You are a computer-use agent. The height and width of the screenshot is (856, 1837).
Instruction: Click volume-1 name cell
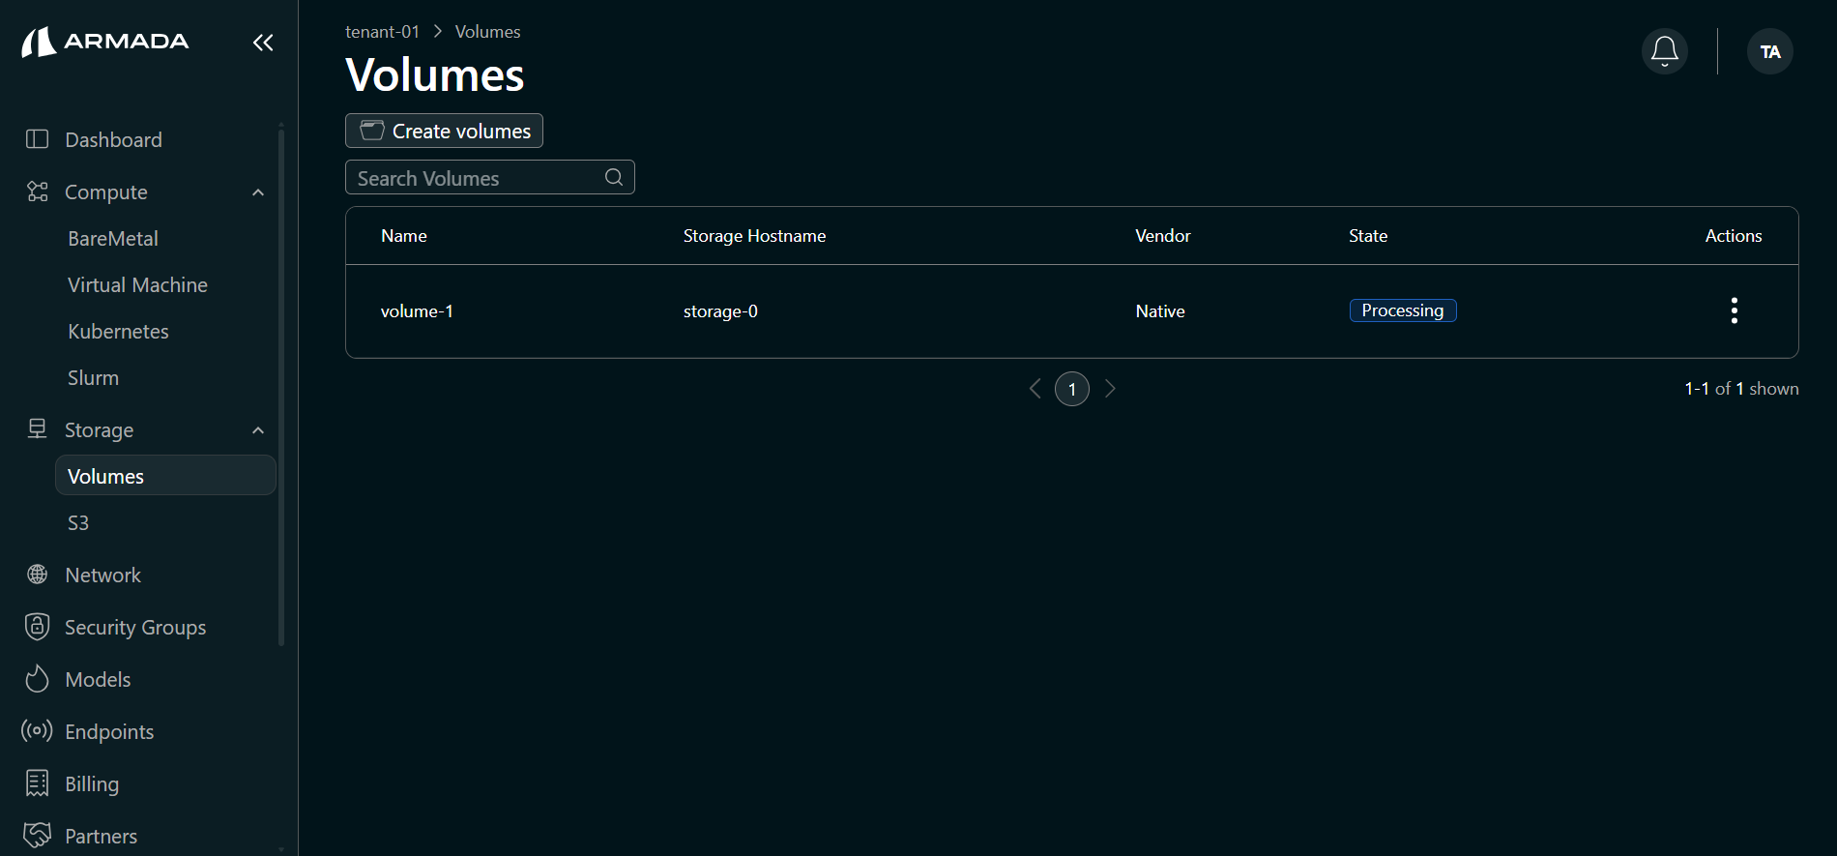click(417, 310)
